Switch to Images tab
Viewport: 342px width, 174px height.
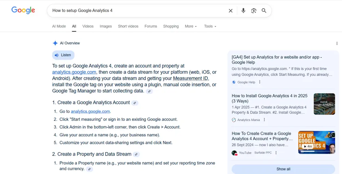[106, 26]
